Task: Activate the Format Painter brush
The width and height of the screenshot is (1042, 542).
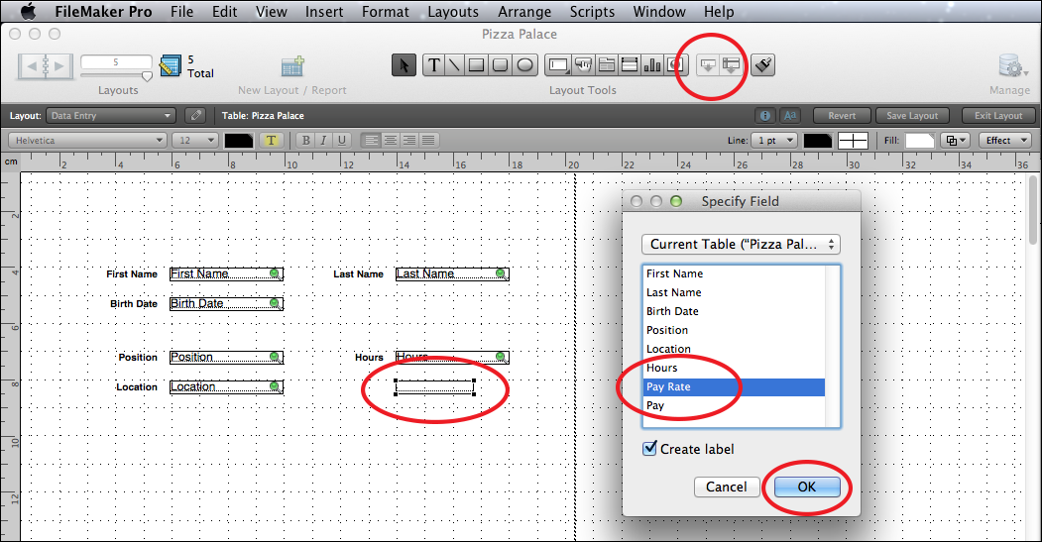Action: pos(762,65)
